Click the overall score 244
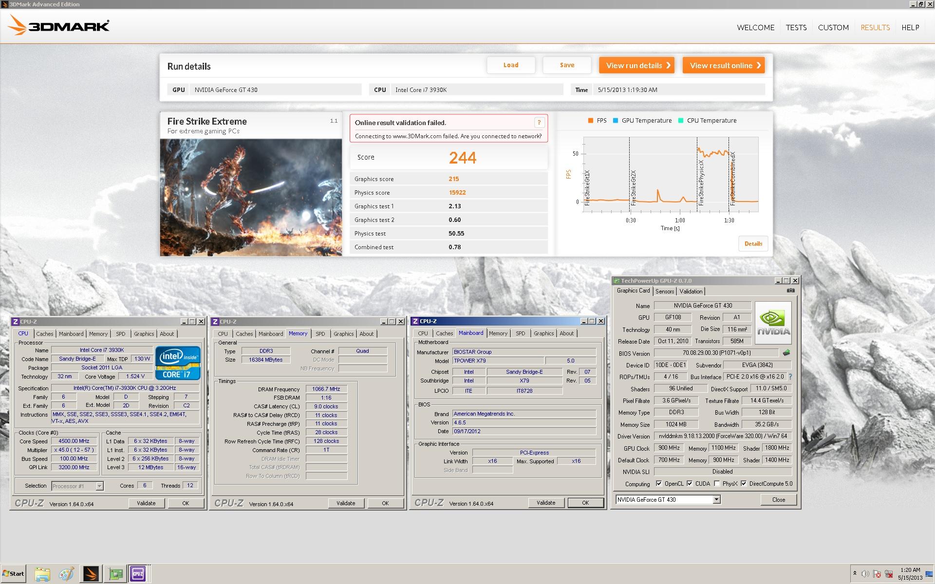 tap(463, 158)
